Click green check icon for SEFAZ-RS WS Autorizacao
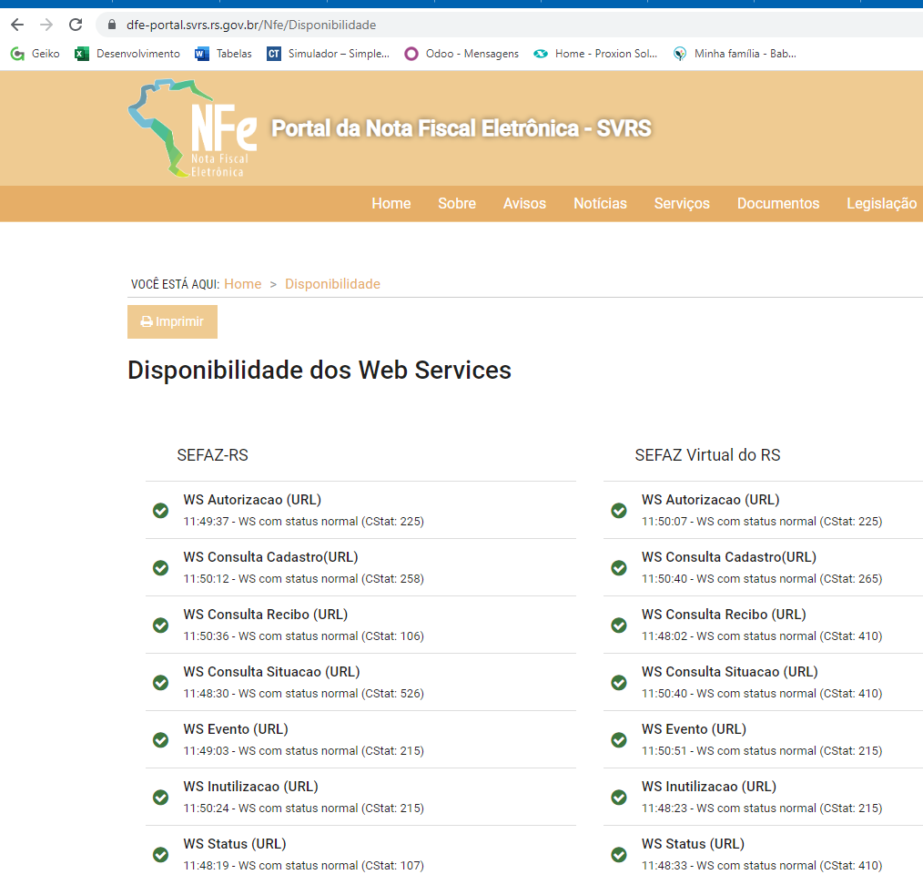 click(161, 511)
